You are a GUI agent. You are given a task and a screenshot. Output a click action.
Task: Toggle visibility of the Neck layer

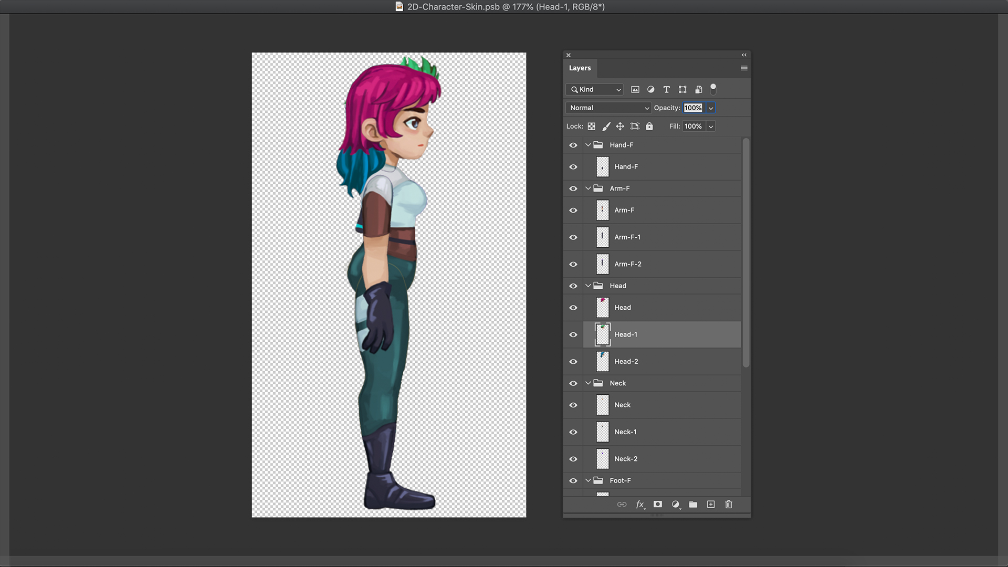[x=573, y=404]
